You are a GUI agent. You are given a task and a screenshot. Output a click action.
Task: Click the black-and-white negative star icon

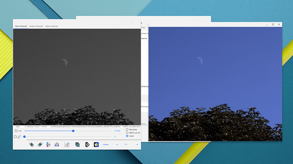click(x=87, y=145)
